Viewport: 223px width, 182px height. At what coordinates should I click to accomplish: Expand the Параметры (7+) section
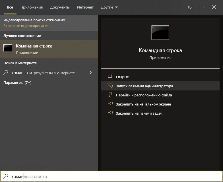[x=17, y=82]
